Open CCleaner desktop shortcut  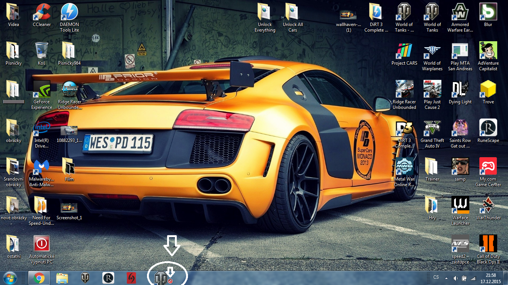tap(42, 12)
